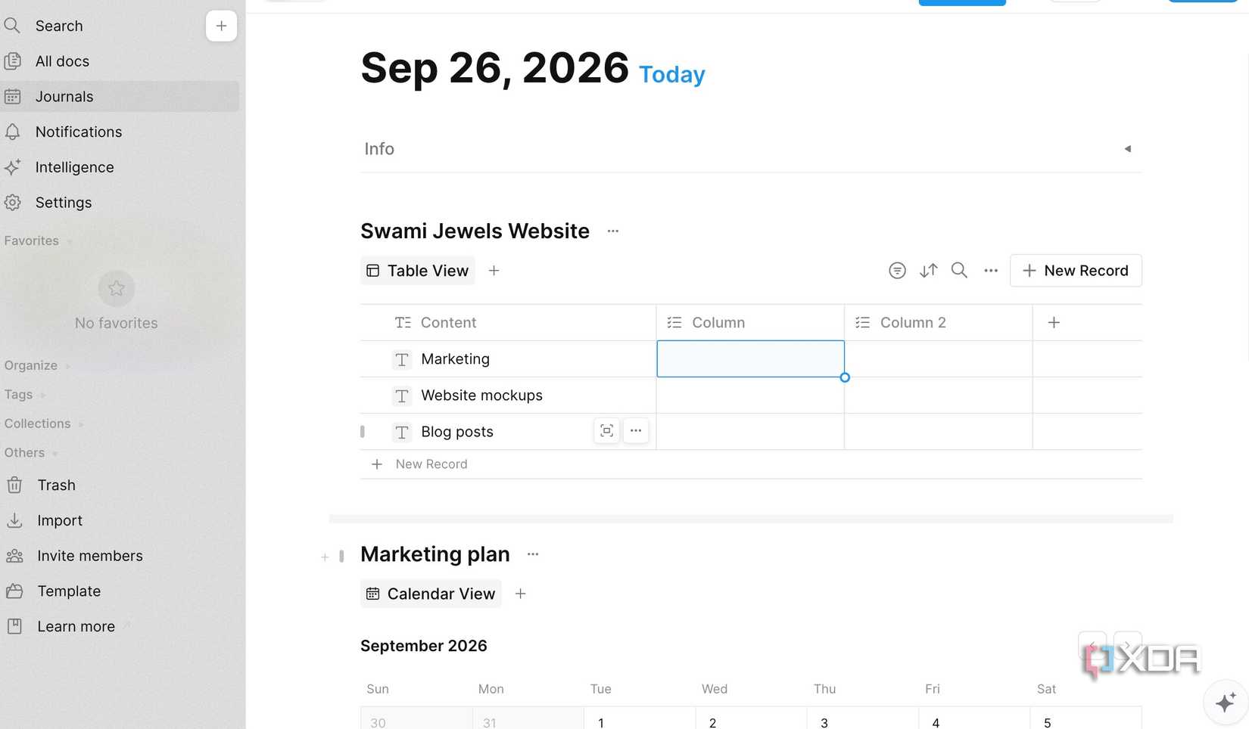The height and width of the screenshot is (729, 1249).
Task: Open the table search magnifier icon
Action: click(x=959, y=270)
